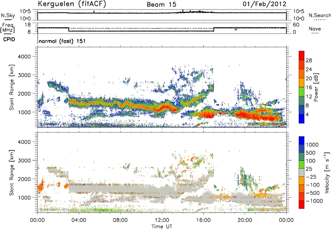
Task: Click the date '01/Feb/2012'
Action: click(264, 4)
